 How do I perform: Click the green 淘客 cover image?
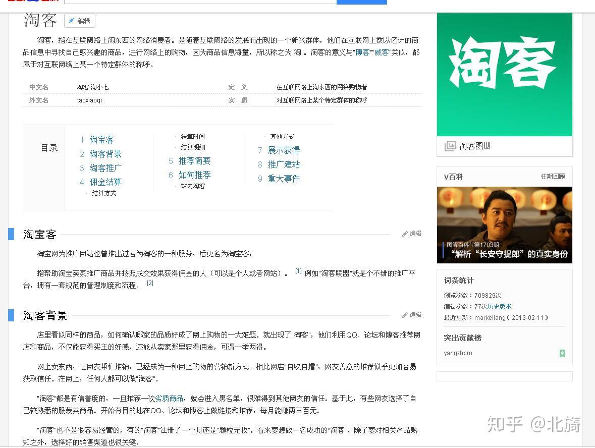[x=504, y=74]
